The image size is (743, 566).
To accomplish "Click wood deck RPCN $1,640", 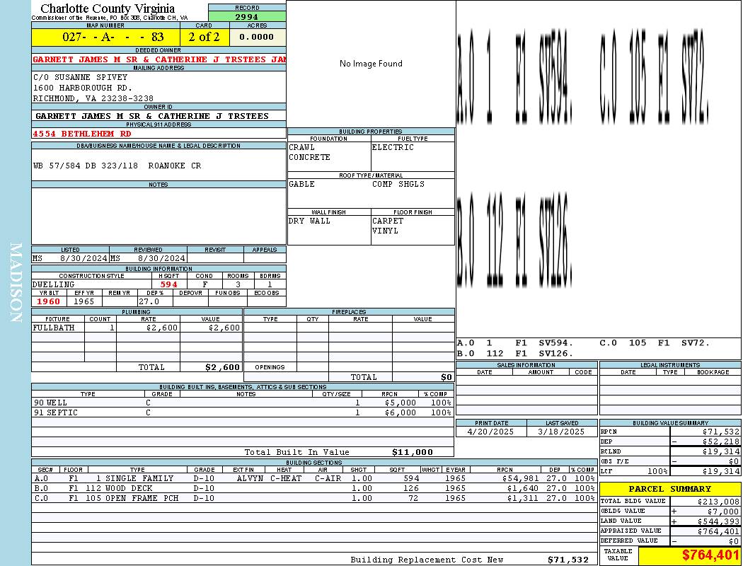I will (522, 488).
